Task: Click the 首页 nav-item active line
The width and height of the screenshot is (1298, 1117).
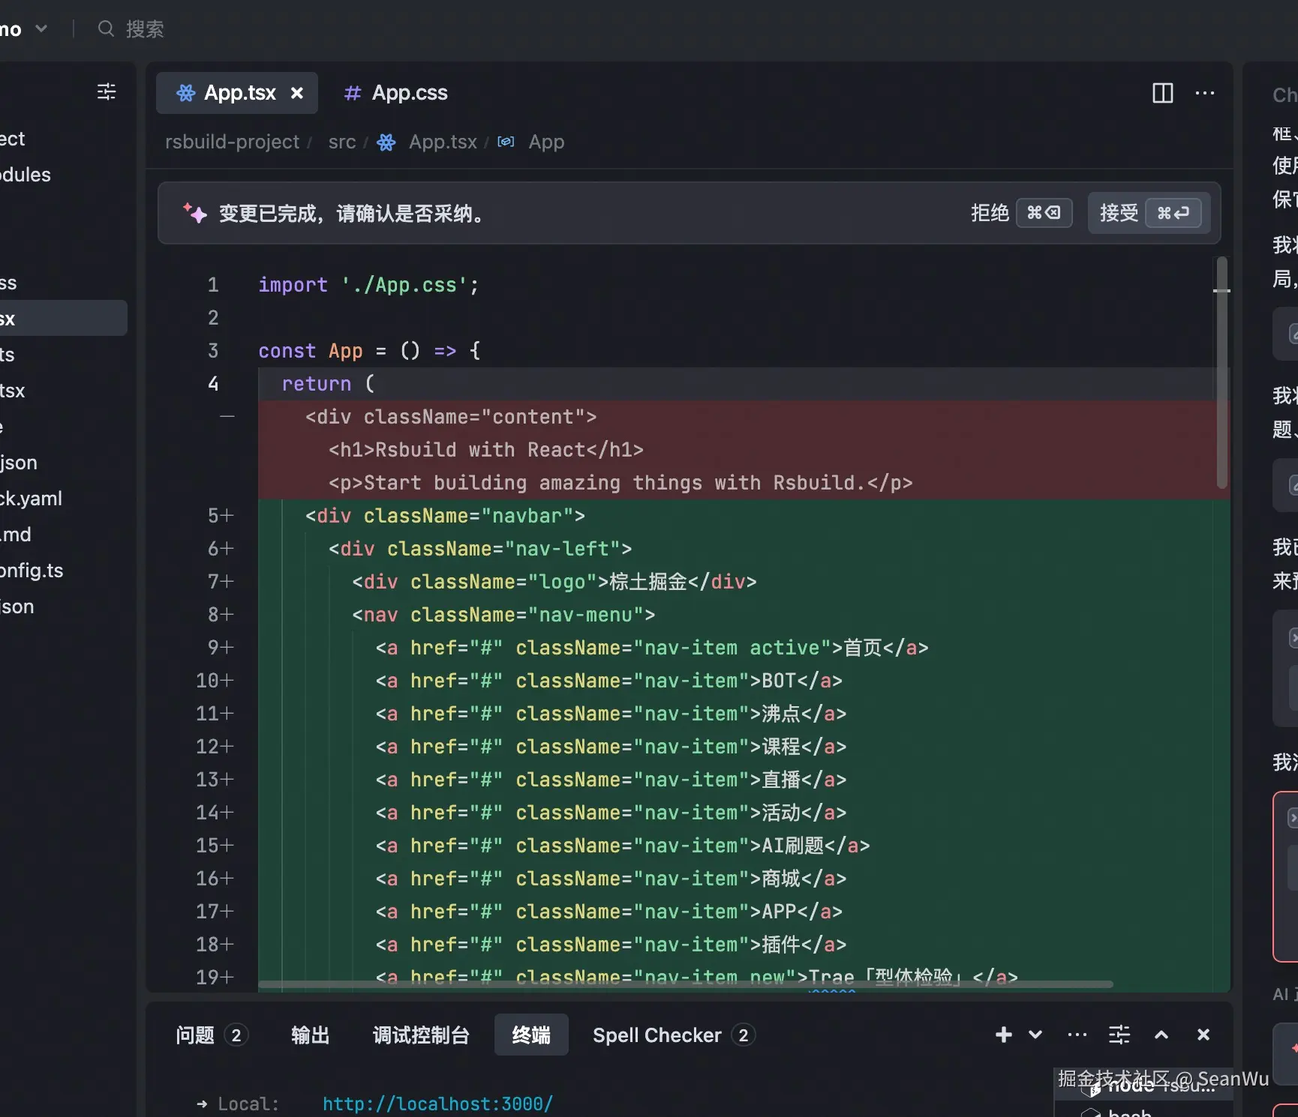Action: (652, 648)
